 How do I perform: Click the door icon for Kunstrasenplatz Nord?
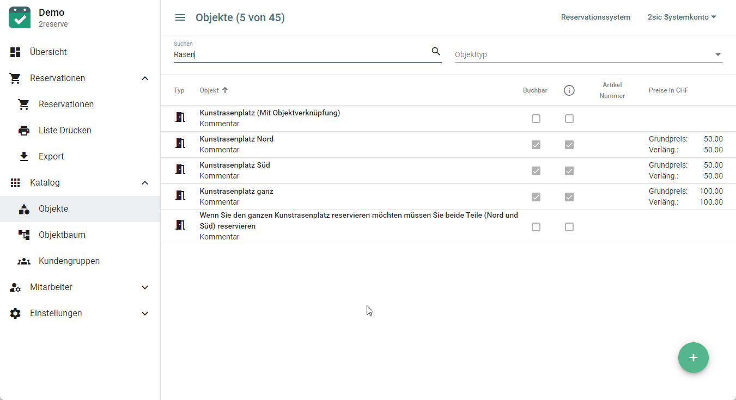click(180, 144)
